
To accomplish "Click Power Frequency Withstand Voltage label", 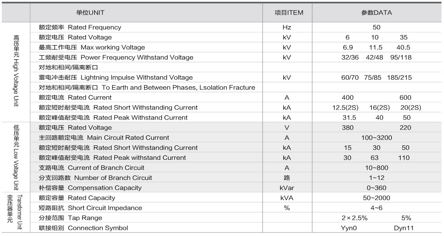I will tap(116, 57).
